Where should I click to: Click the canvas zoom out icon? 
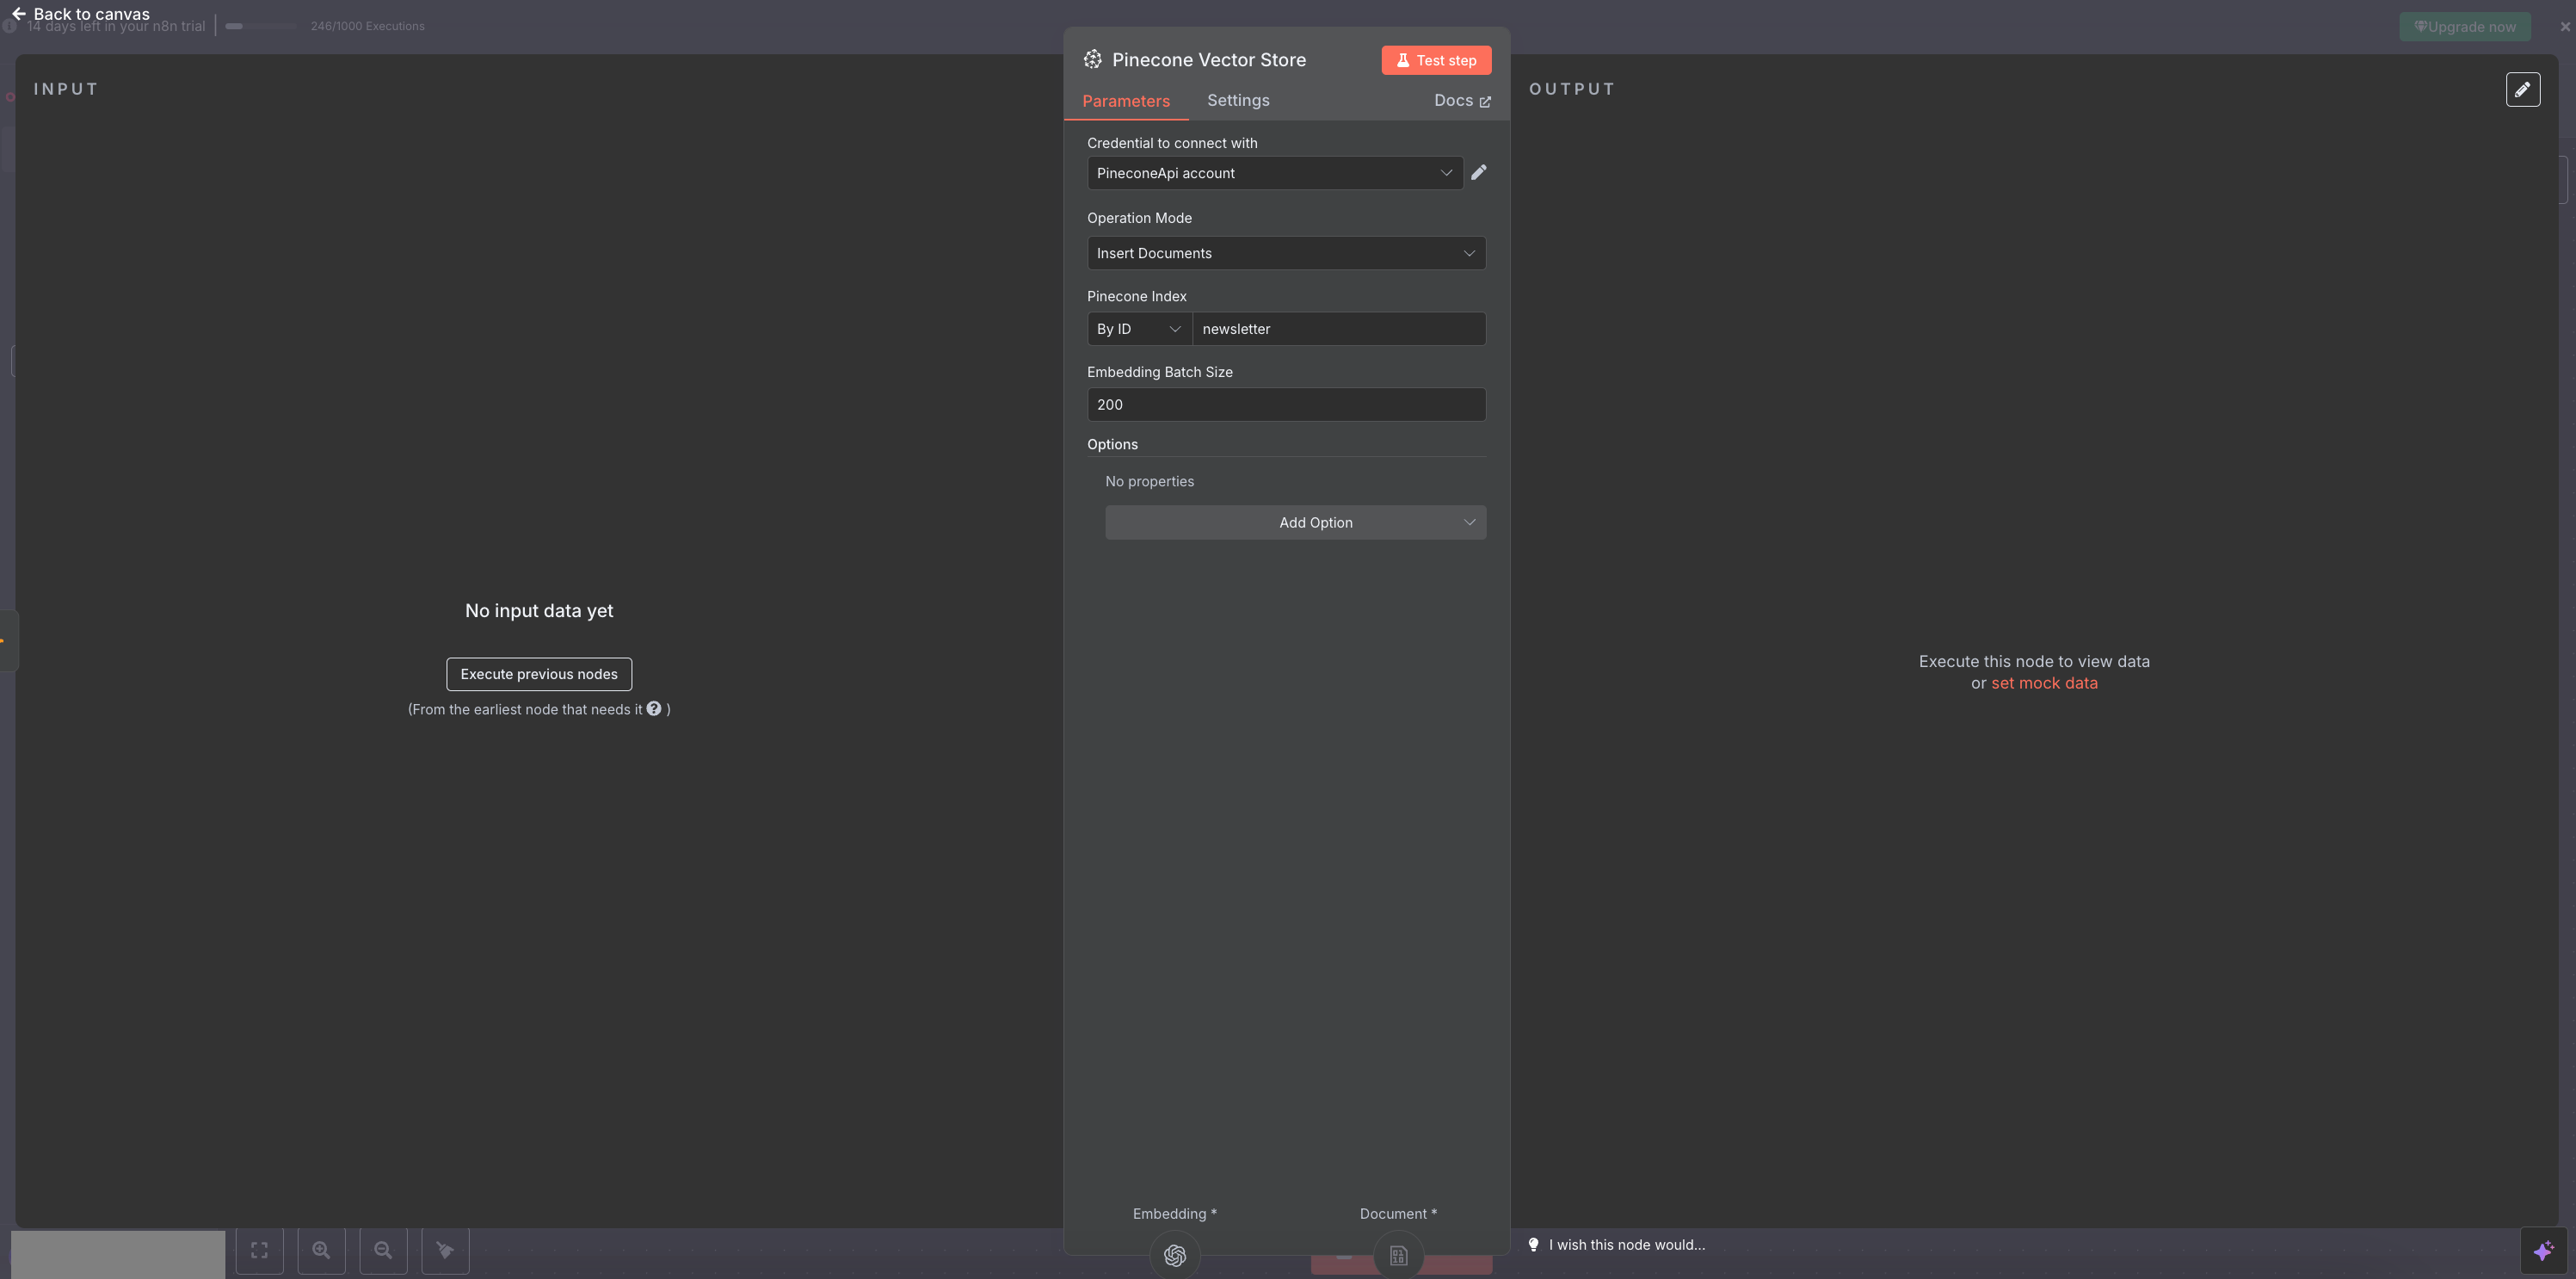tap(383, 1250)
